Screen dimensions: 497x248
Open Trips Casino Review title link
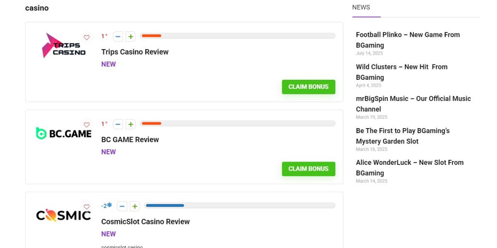coord(135,52)
